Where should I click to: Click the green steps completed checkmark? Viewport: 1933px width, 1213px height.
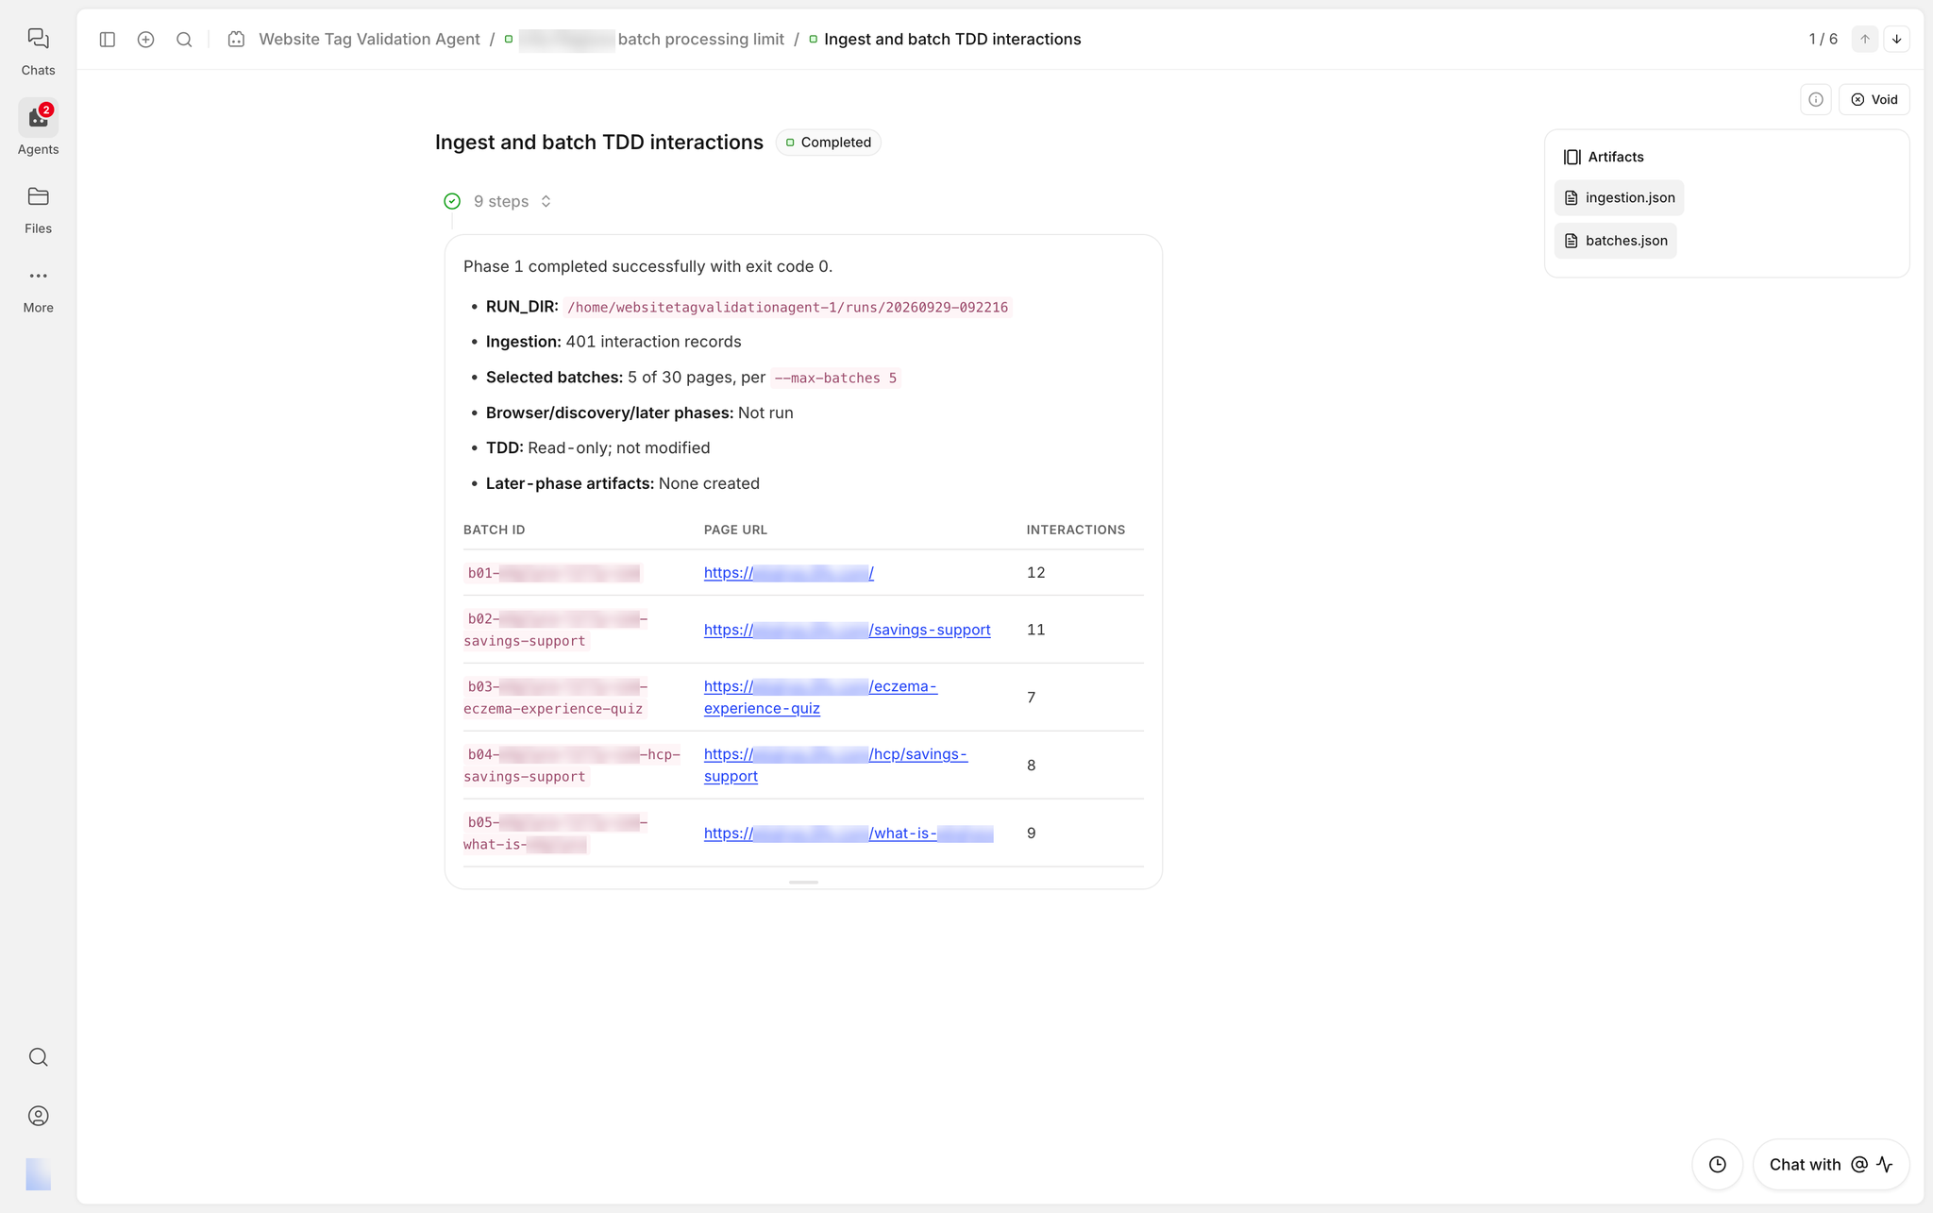click(x=452, y=201)
